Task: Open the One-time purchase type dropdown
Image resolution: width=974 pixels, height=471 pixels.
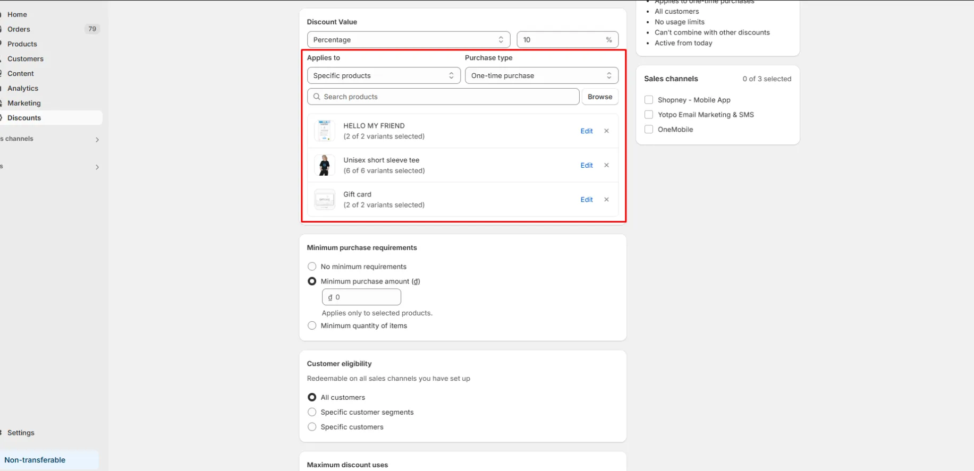Action: click(541, 75)
